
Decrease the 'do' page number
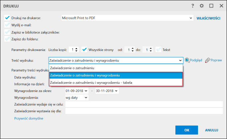click(x=150, y=51)
